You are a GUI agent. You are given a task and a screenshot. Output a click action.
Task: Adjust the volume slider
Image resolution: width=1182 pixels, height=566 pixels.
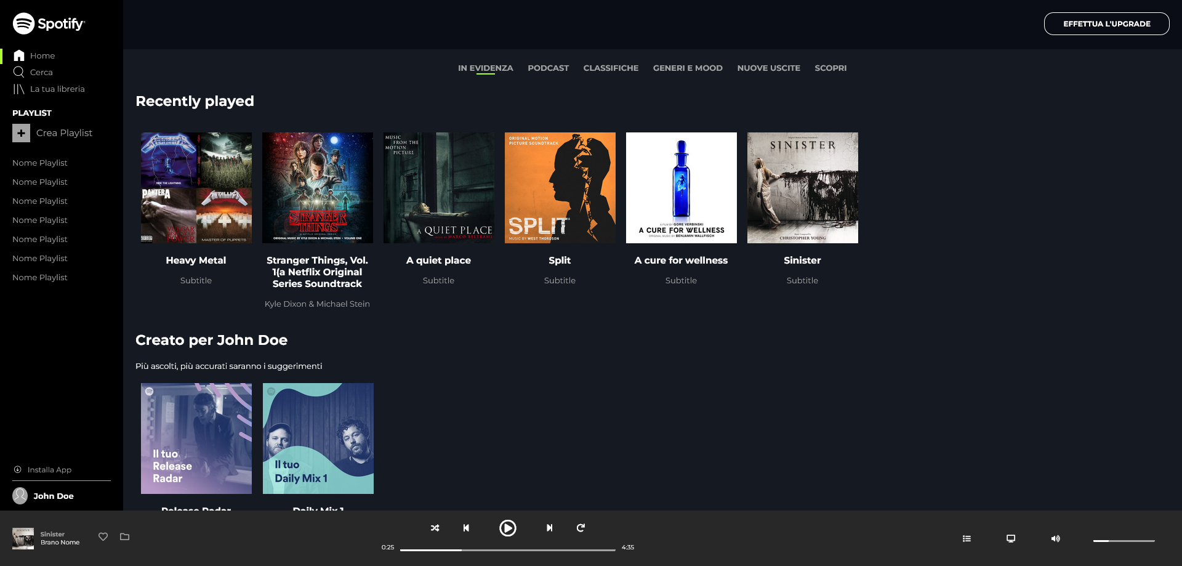point(1124,541)
